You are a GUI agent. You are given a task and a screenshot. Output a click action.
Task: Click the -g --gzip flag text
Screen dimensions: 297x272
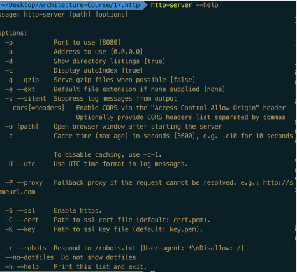pyautogui.click(x=22, y=80)
